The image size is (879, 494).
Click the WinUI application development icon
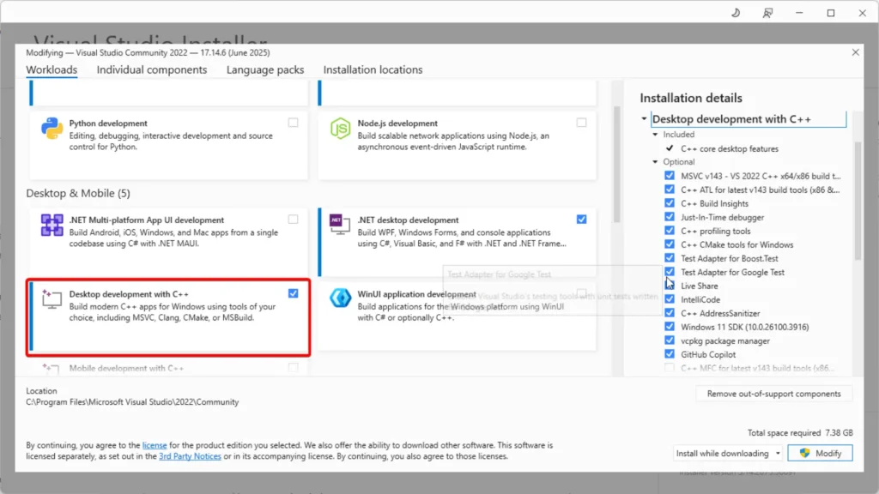pyautogui.click(x=340, y=298)
